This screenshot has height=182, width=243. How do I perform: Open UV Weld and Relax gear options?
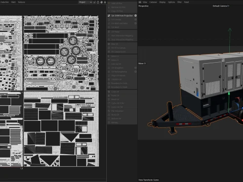pos(136,23)
